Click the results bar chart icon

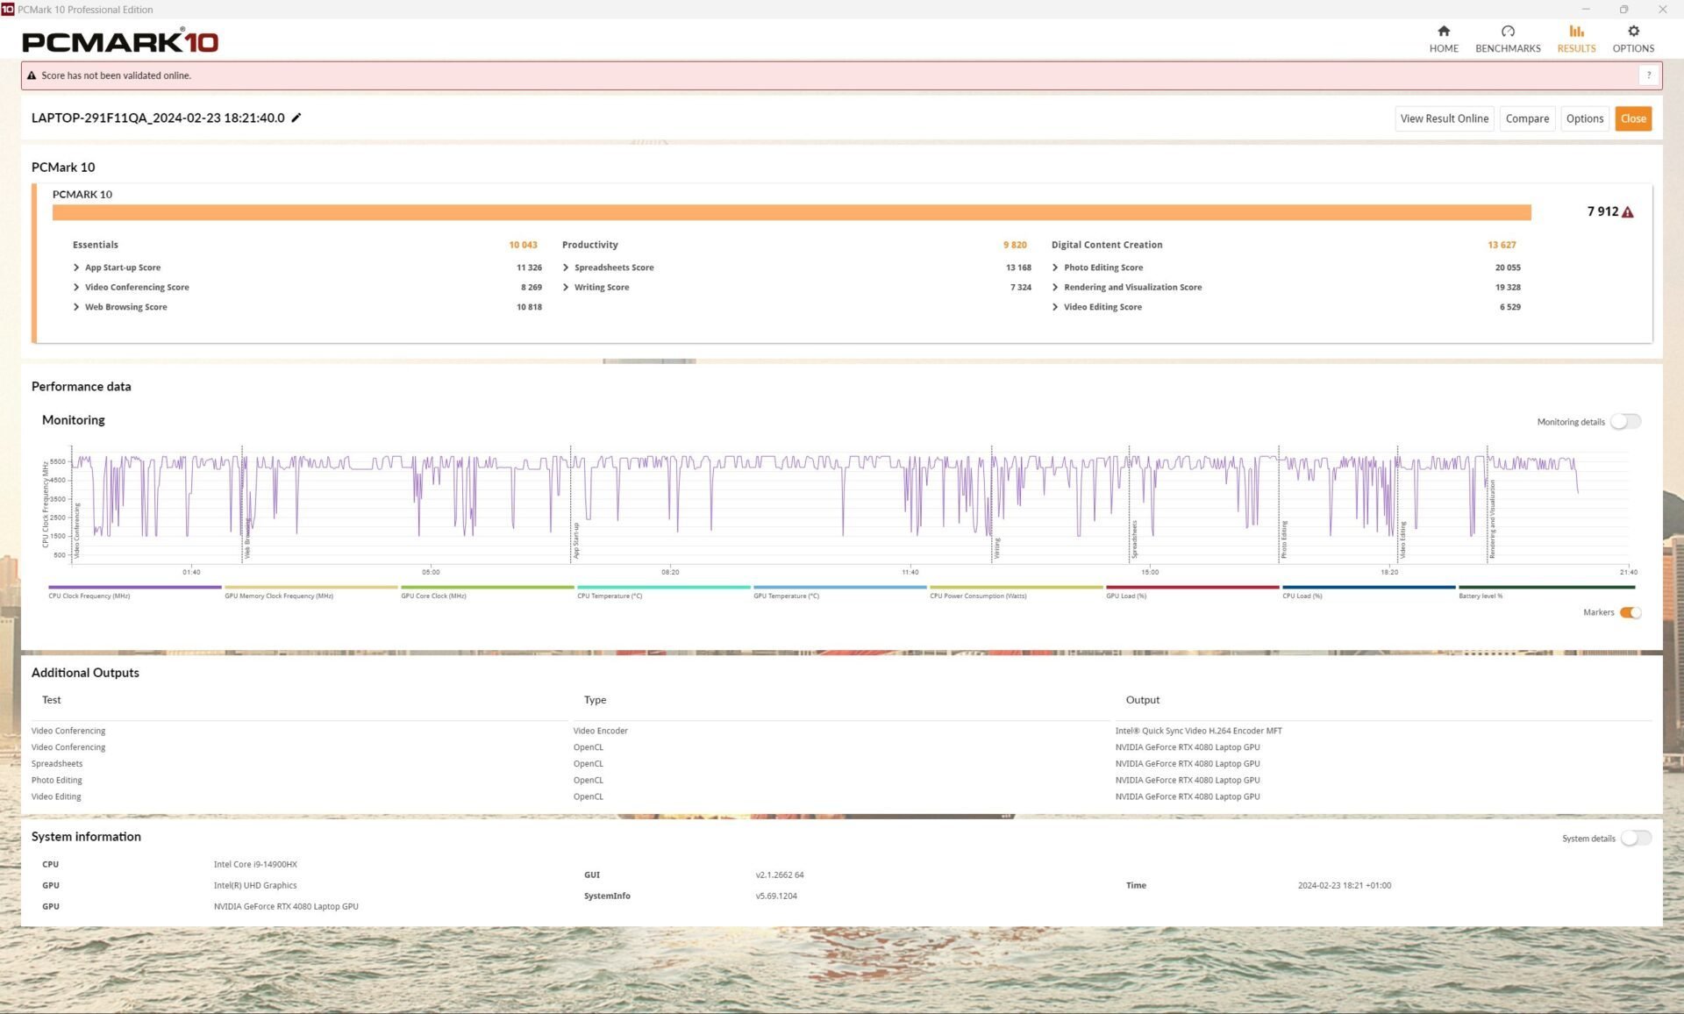point(1576,31)
